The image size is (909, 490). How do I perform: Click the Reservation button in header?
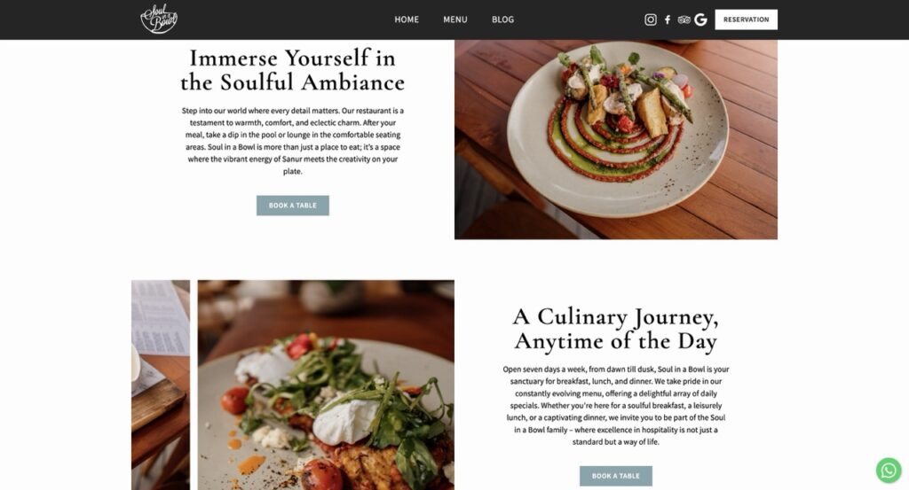pyautogui.click(x=746, y=19)
